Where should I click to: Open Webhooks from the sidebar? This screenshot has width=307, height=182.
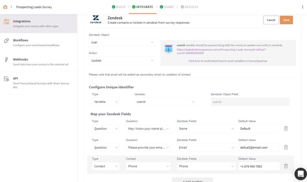[x=20, y=59]
